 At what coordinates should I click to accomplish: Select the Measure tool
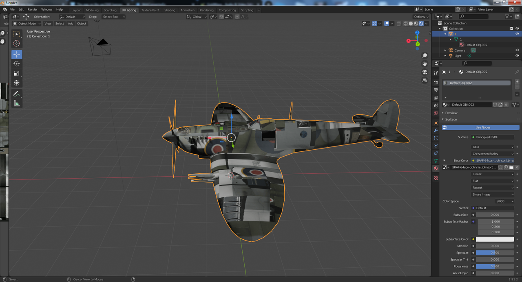pyautogui.click(x=16, y=103)
